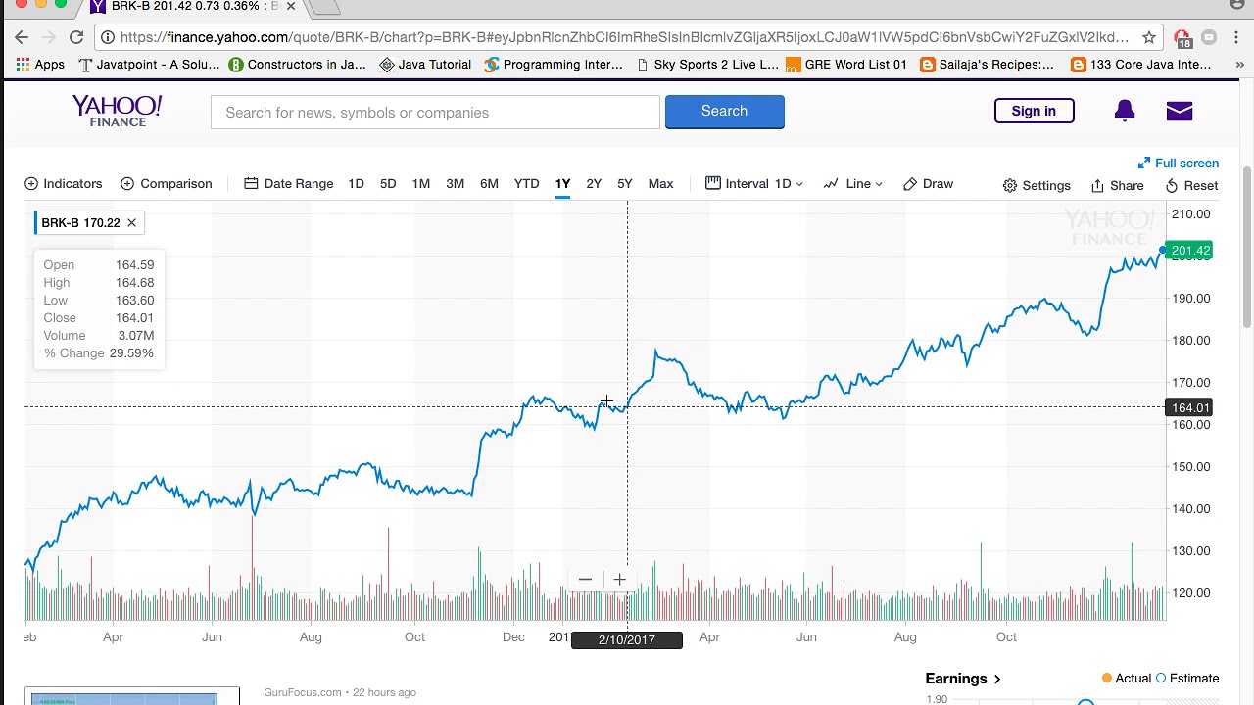This screenshot has height=705, width=1254.
Task: Select the Draw pencil tool
Action: [928, 184]
